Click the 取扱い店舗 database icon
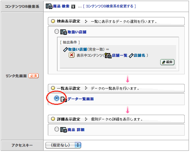 (x=63, y=32)
